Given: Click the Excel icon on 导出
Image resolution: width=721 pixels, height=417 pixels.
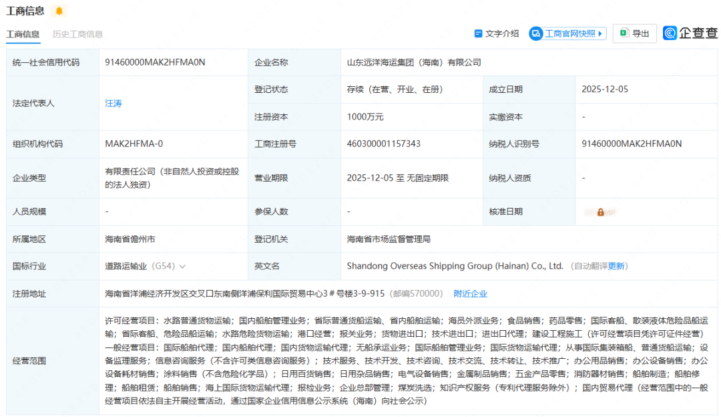Looking at the screenshot, I should (624, 33).
